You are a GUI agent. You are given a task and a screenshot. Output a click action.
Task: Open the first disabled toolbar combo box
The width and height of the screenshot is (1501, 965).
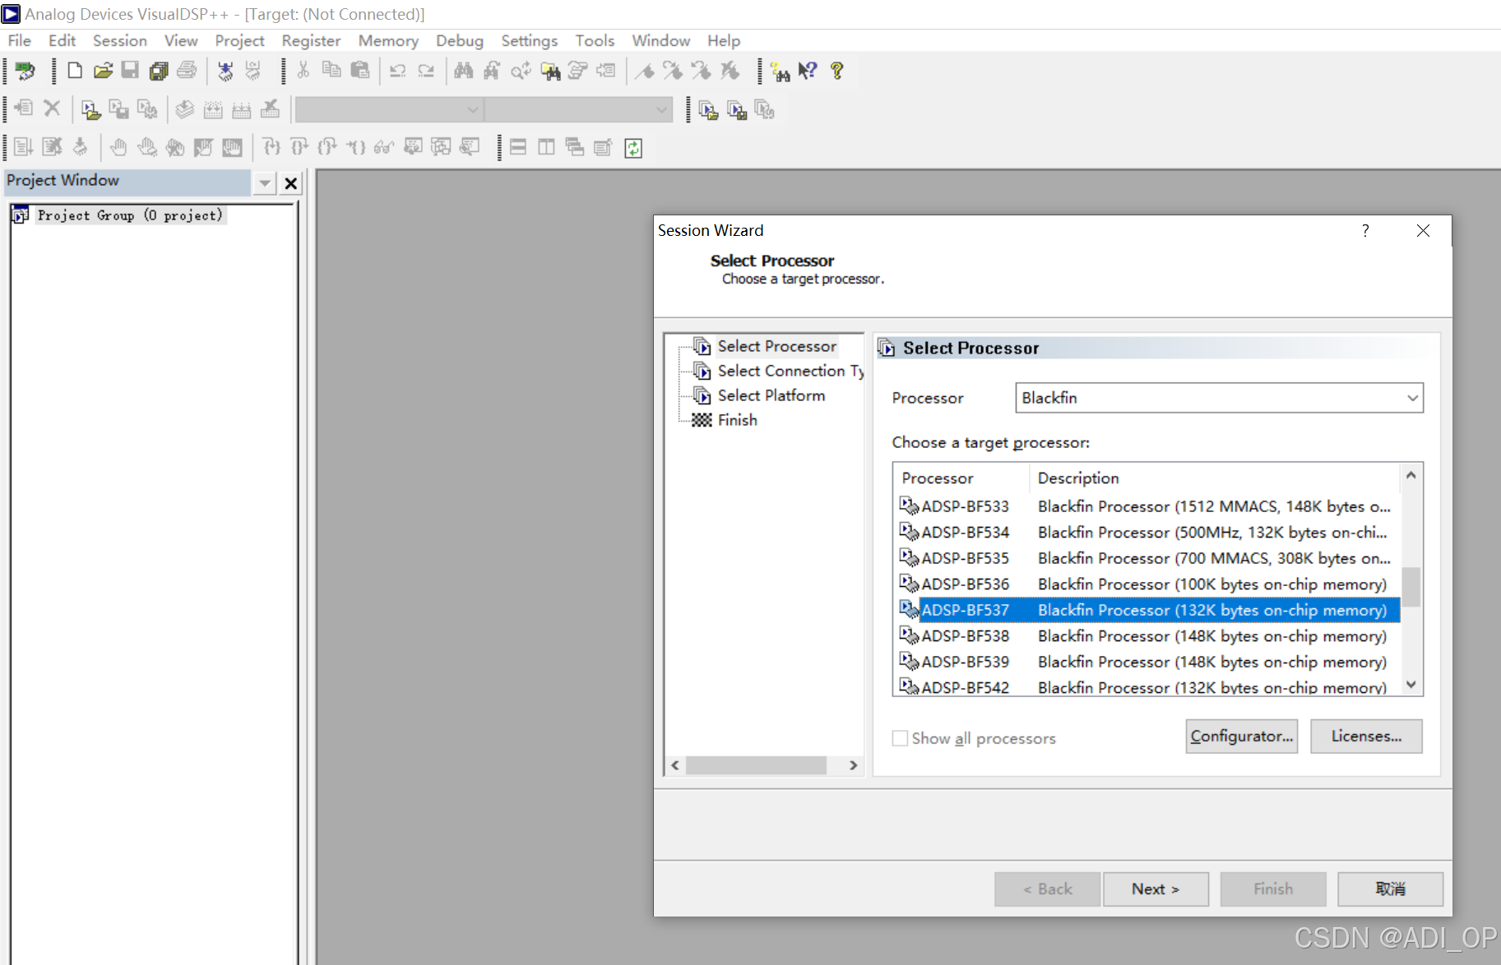[x=389, y=109]
